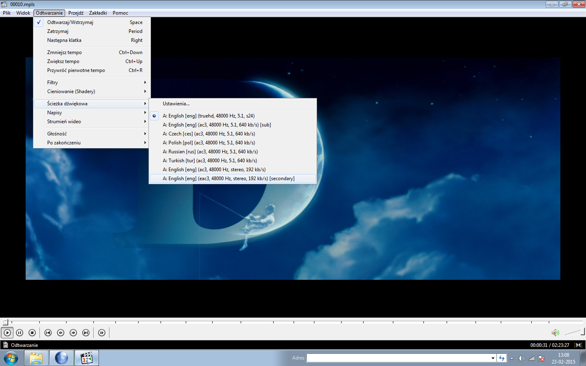Pause playback with the pause icon
586x366 pixels.
(20, 333)
